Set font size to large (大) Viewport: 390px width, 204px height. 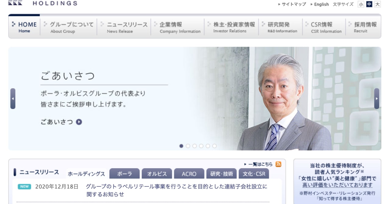[x=378, y=4]
